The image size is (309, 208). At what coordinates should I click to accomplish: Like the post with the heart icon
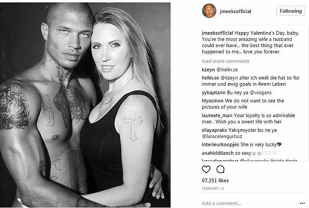(206, 169)
